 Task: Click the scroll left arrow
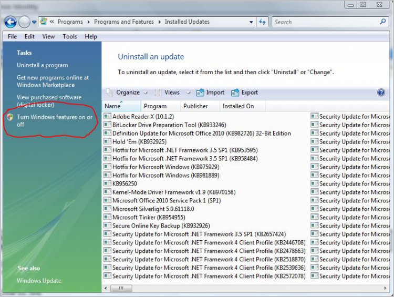106,288
